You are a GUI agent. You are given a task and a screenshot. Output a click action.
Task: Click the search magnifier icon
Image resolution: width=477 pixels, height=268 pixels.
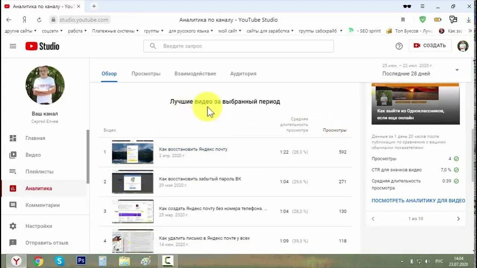click(x=153, y=46)
